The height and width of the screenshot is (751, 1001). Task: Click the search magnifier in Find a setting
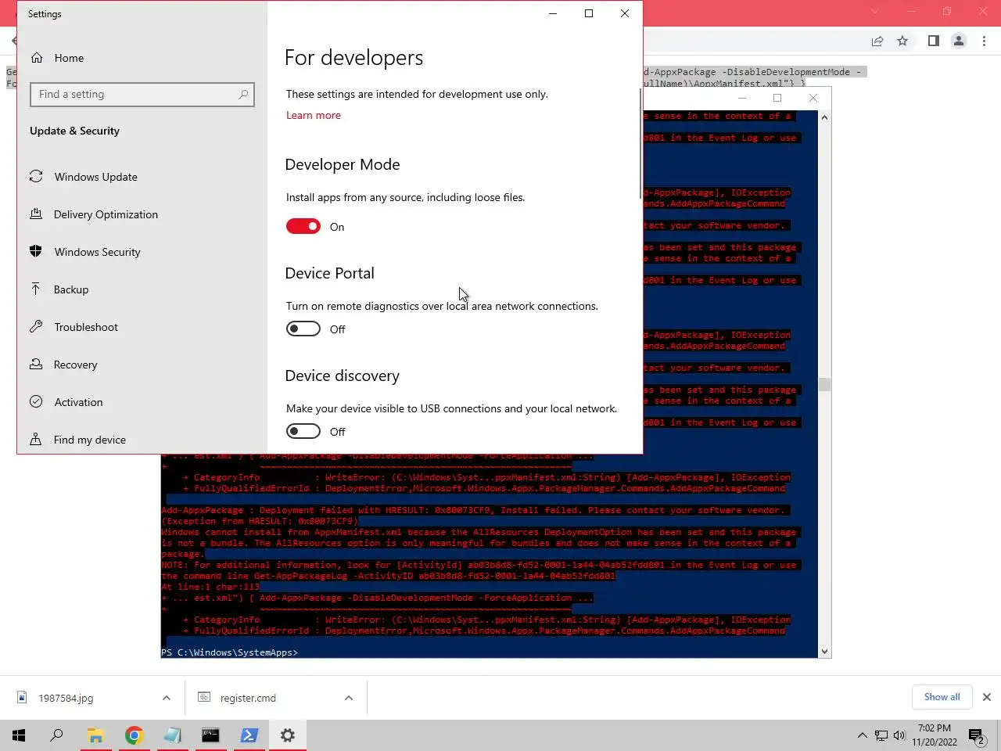[243, 95]
